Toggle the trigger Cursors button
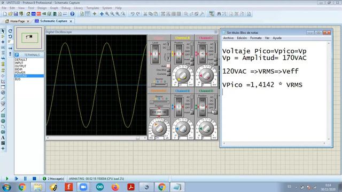Image resolution: width=342 pixels, height=192 pixels. pyautogui.click(x=168, y=74)
